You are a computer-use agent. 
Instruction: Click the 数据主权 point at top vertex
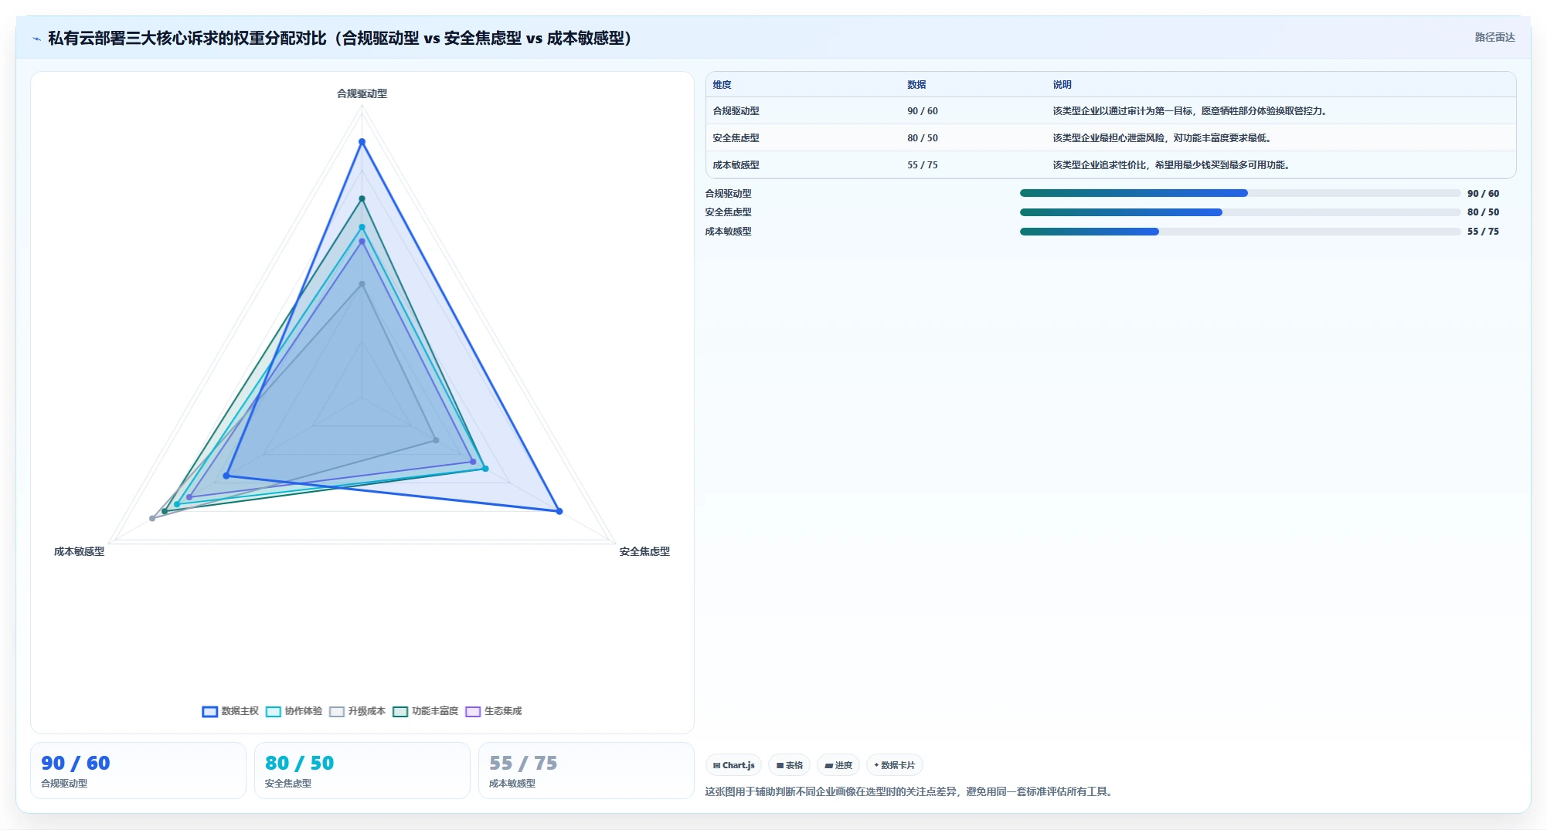[x=362, y=142]
